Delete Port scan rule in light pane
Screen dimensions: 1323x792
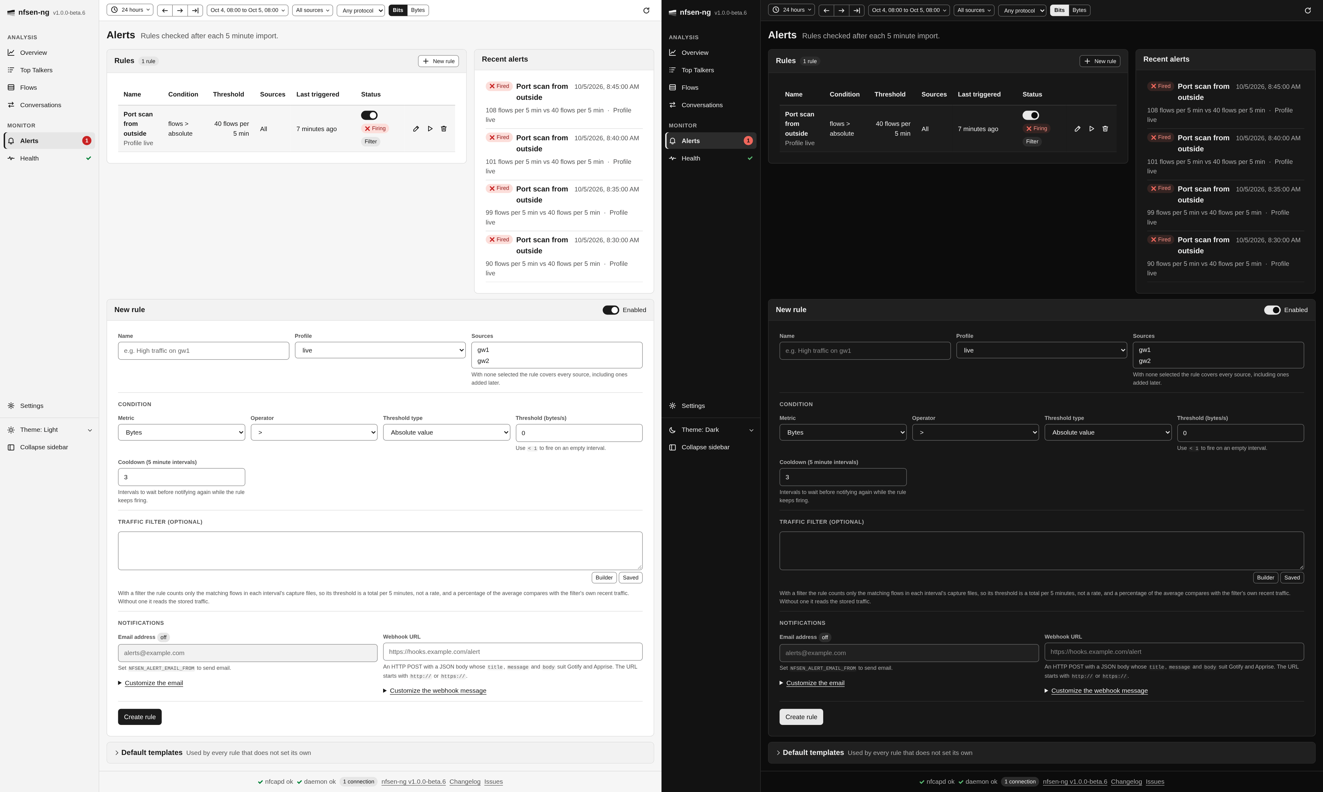tap(443, 129)
